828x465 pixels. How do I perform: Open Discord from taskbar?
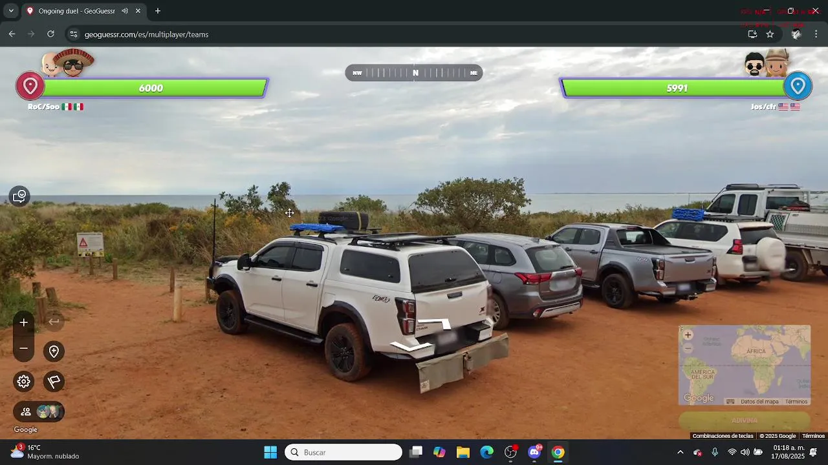coord(534,452)
